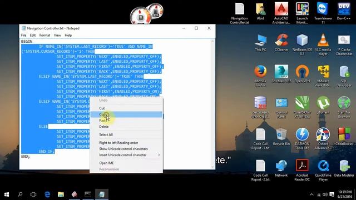Image resolution: width=356 pixels, height=200 pixels.
Task: Open Notepad File menu
Action: click(23, 35)
